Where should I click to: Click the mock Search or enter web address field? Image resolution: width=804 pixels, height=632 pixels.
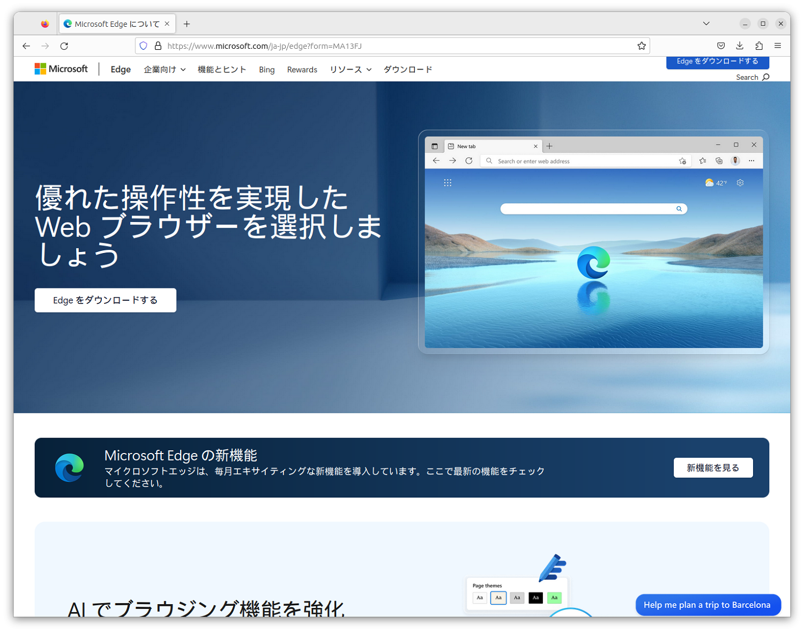coord(584,161)
